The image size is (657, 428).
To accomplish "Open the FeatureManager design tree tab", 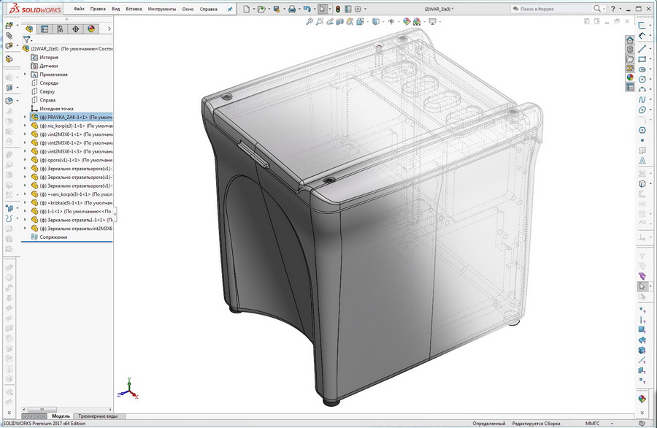I will 29,28.
